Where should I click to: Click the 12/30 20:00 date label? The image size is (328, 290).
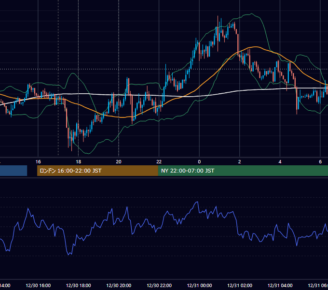click(119, 286)
